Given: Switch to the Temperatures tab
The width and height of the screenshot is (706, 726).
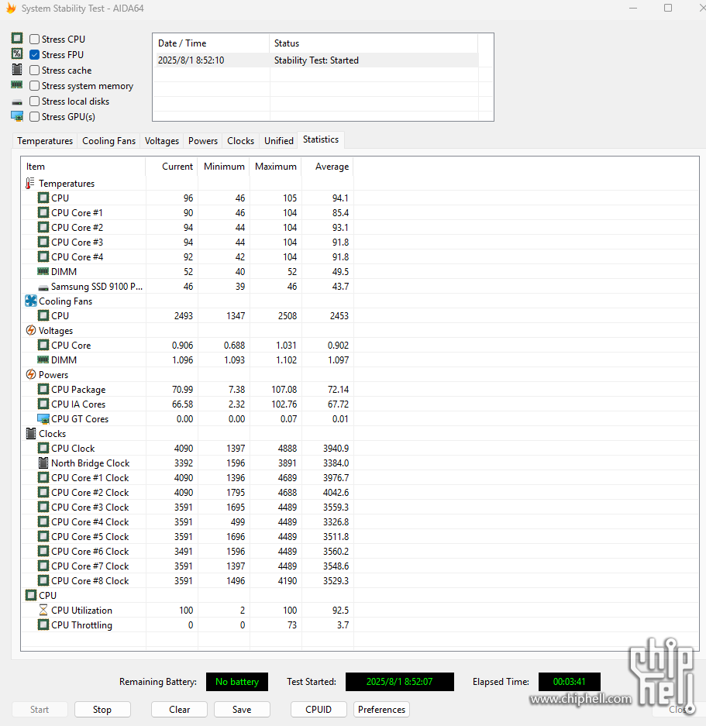Looking at the screenshot, I should coord(45,141).
